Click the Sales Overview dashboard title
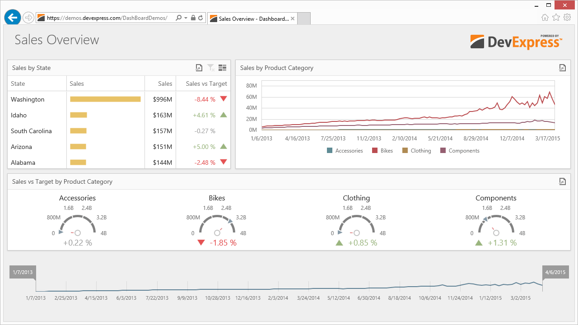Image resolution: width=578 pixels, height=325 pixels. pyautogui.click(x=57, y=40)
